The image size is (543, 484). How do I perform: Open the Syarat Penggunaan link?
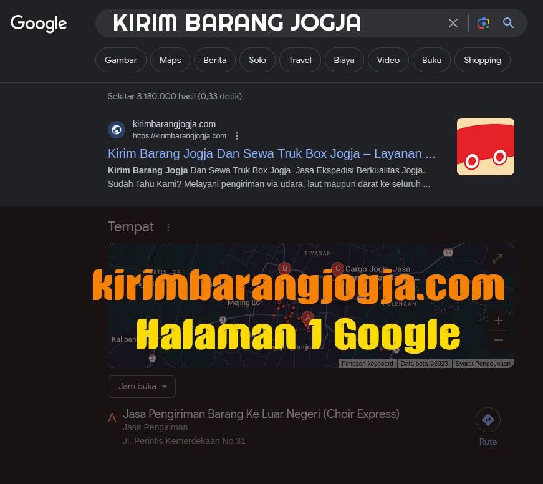click(x=483, y=364)
